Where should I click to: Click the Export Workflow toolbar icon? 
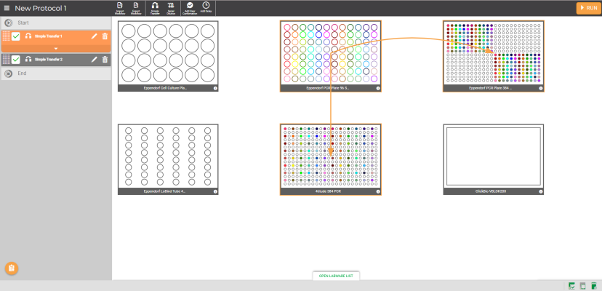136,7
